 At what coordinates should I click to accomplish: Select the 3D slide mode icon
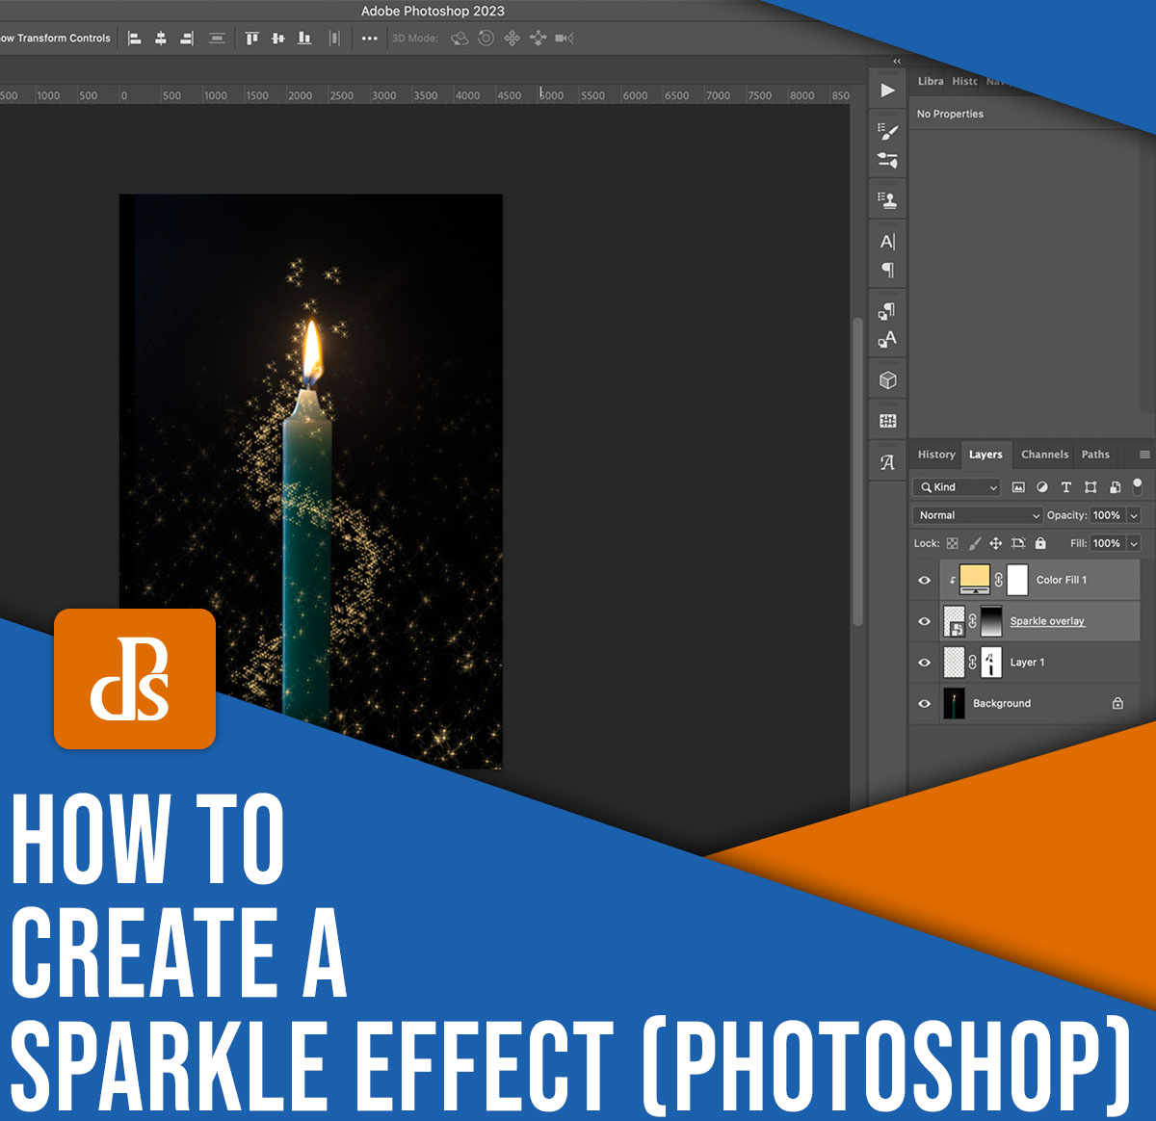tap(539, 39)
